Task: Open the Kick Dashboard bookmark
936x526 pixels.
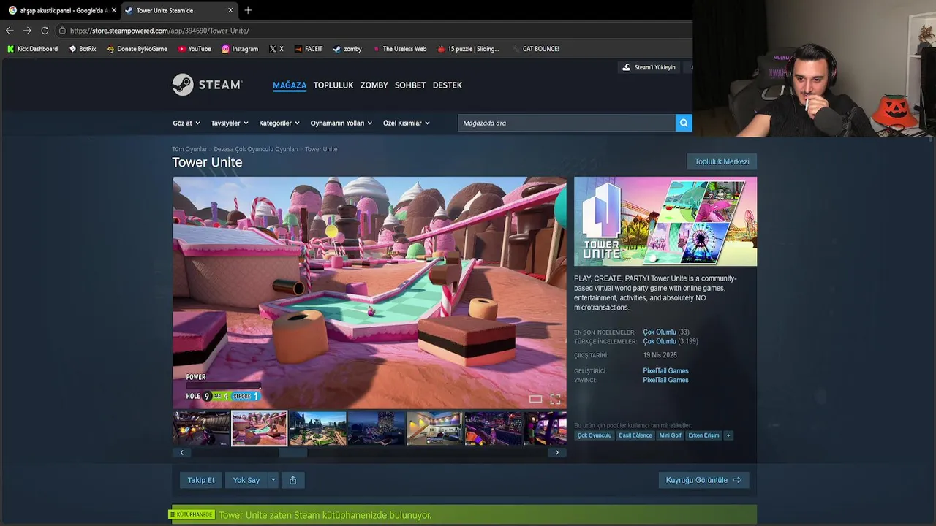Action: [x=32, y=49]
